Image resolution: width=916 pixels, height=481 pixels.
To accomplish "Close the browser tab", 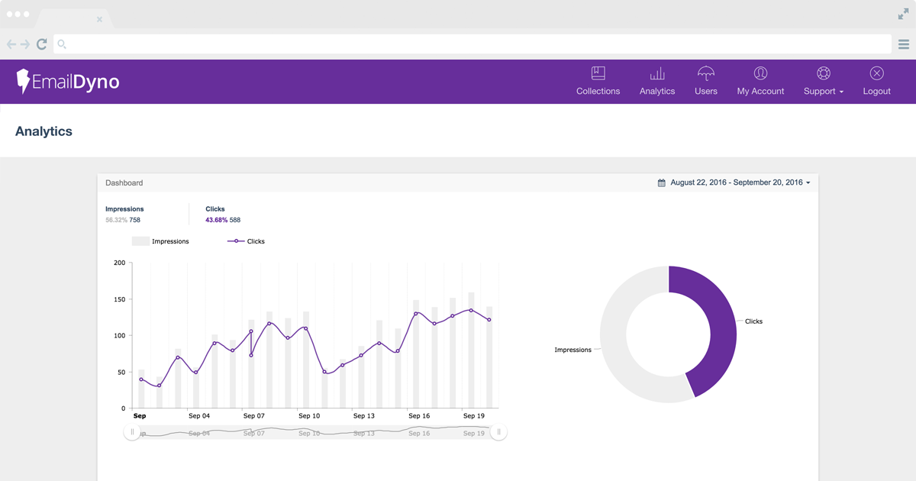I will pyautogui.click(x=99, y=19).
